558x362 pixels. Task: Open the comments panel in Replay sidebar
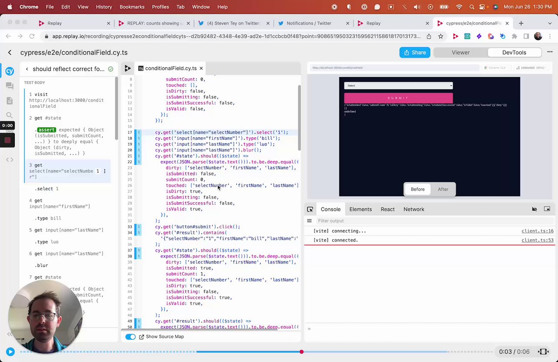pyautogui.click(x=10, y=86)
